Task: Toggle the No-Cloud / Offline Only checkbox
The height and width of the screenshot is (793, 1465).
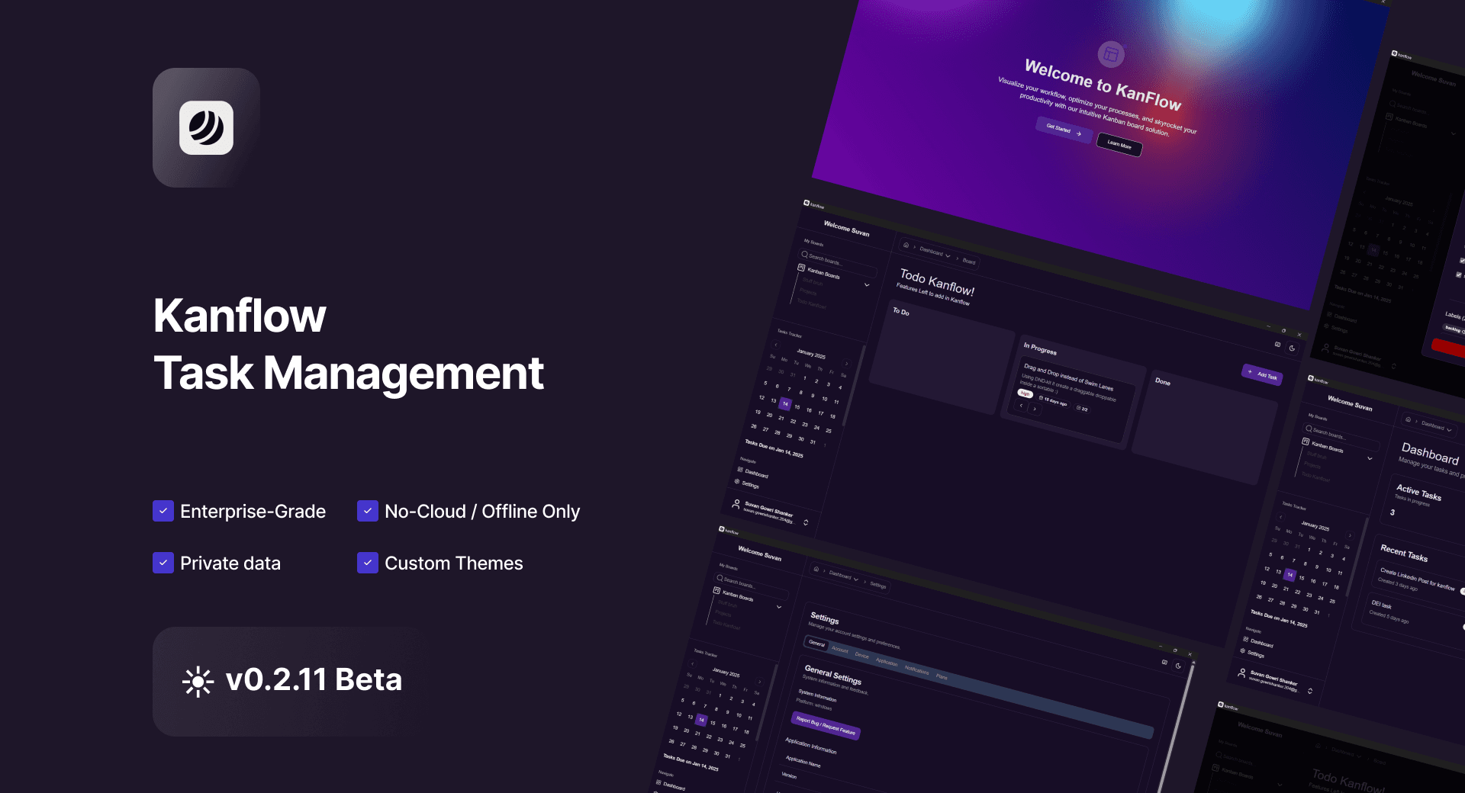Action: coord(368,511)
